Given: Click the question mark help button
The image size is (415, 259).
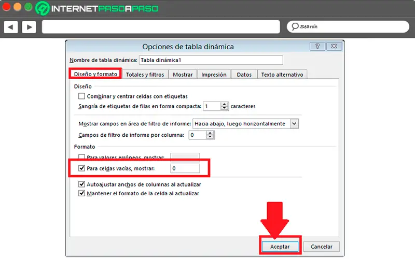Looking at the screenshot, I should point(317,46).
